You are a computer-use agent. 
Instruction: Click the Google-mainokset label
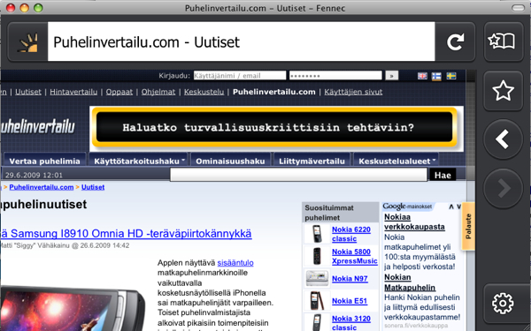408,207
